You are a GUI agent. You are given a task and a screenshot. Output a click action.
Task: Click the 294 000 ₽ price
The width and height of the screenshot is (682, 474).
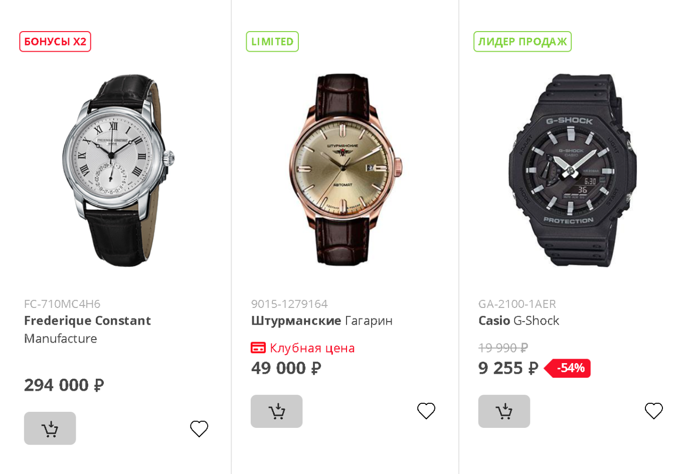pos(64,385)
